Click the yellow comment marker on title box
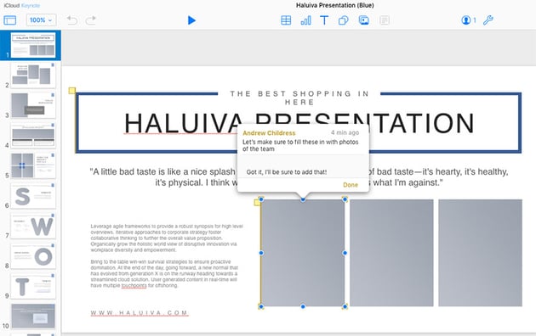 click(x=71, y=91)
